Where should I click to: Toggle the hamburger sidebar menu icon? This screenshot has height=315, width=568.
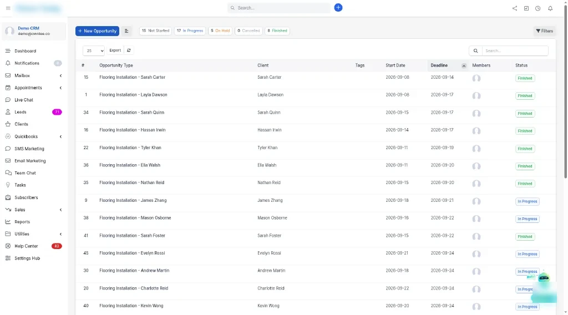[8, 8]
